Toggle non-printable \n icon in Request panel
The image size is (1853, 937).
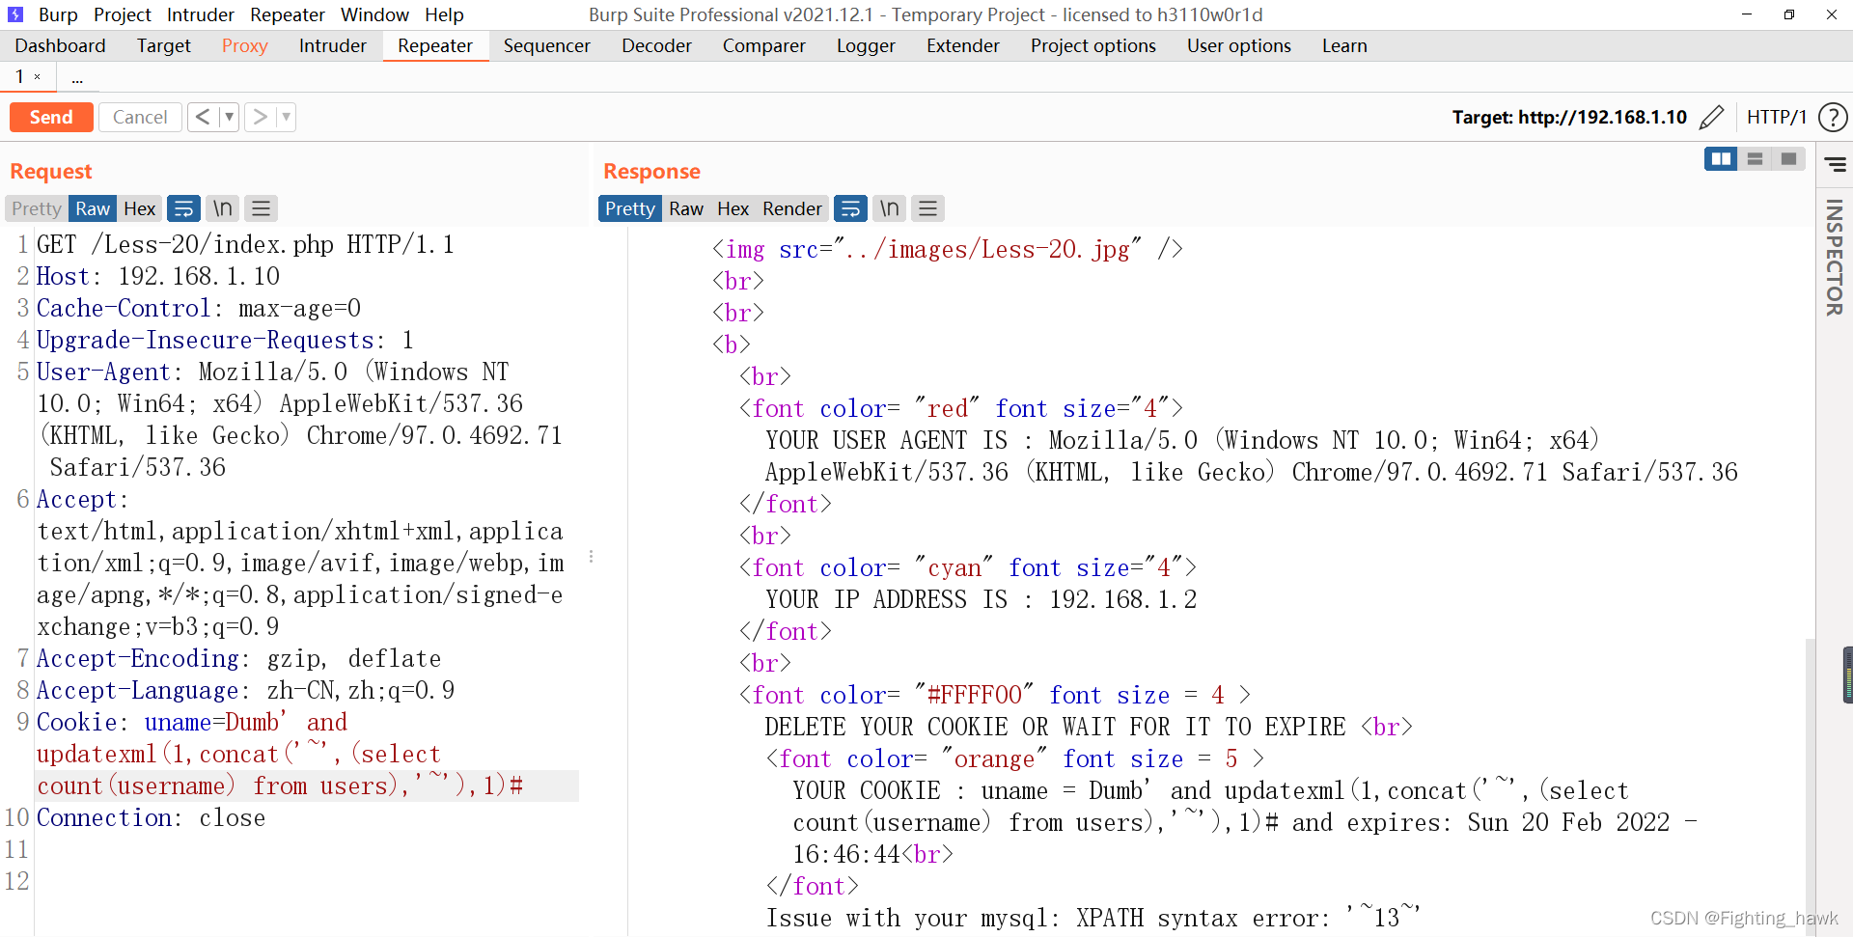coord(223,208)
